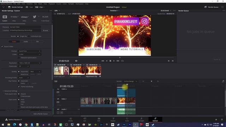Select the Adjustment Clip thumbnail 03
Viewport: 226px width, 127px height.
pyautogui.click(x=93, y=71)
